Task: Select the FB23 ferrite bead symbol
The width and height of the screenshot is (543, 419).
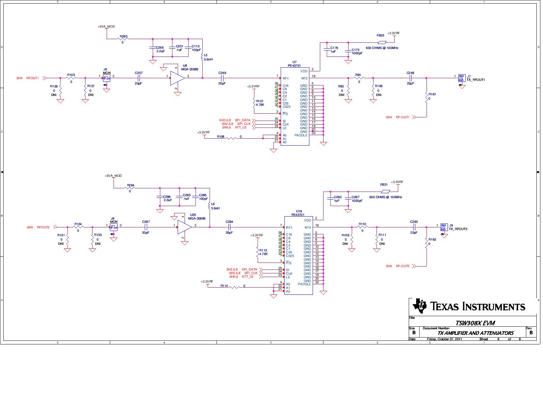Action: [381, 42]
